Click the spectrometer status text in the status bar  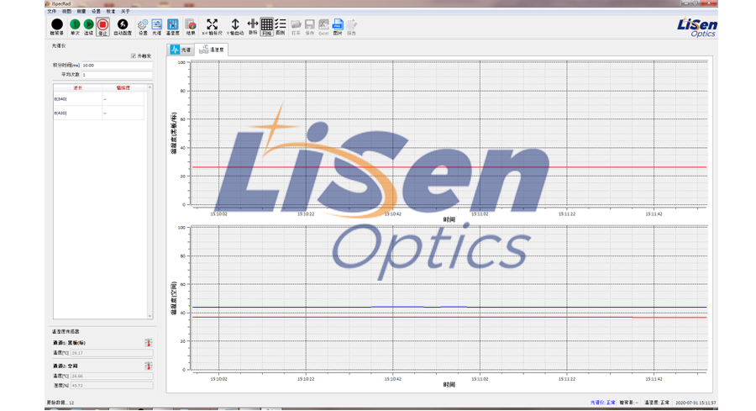tap(602, 403)
